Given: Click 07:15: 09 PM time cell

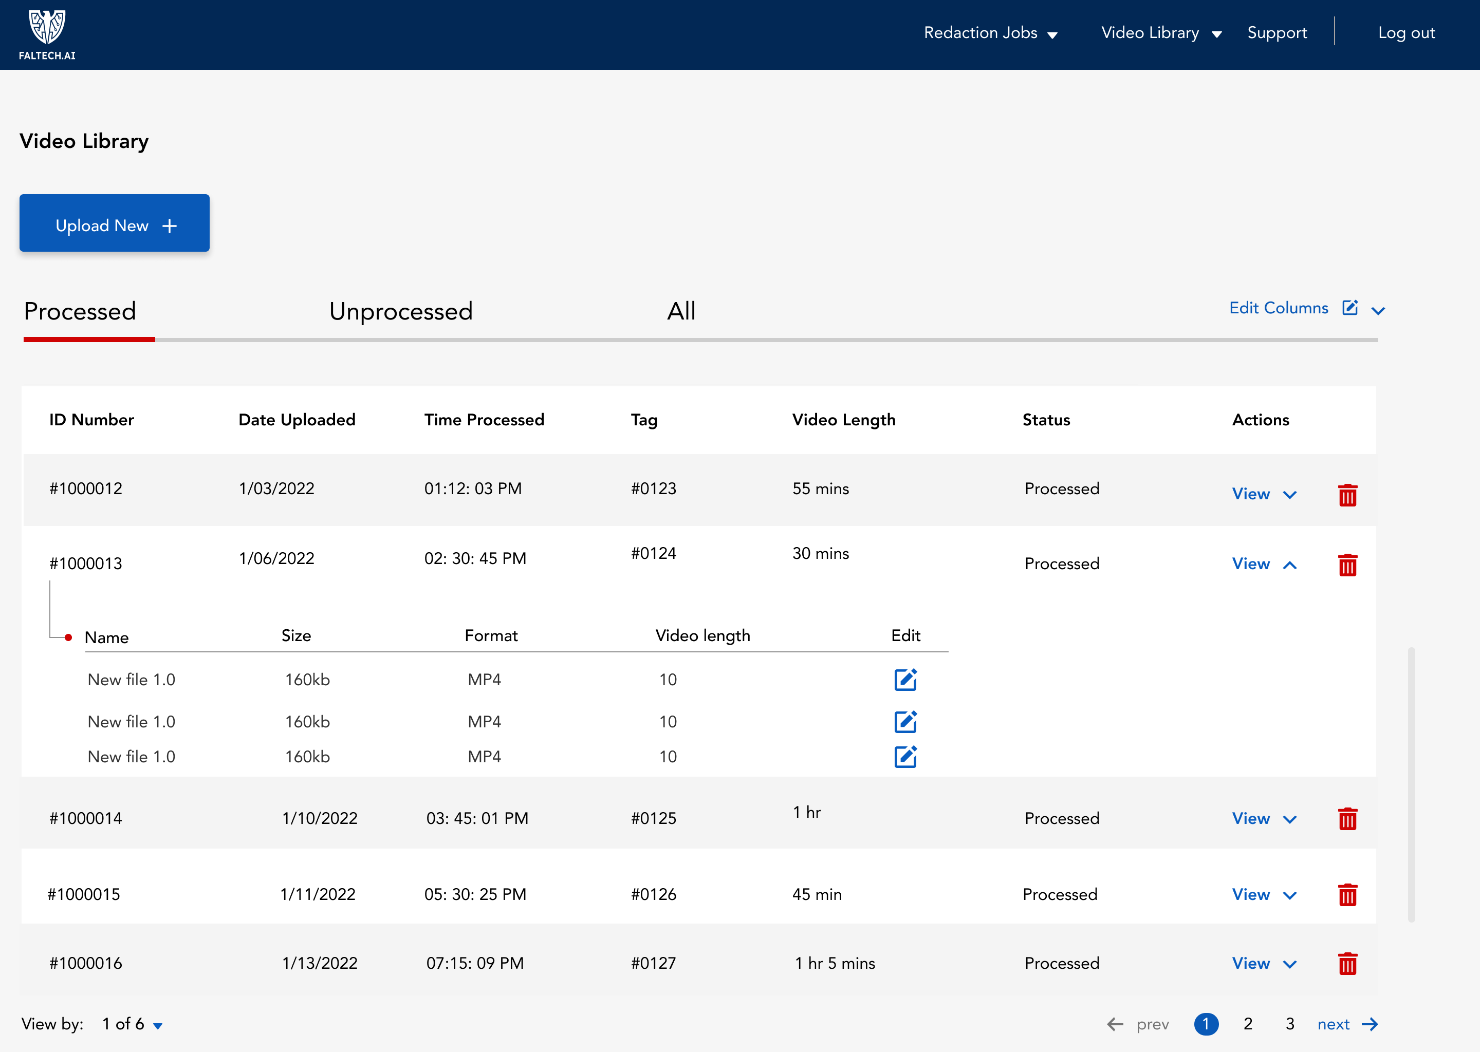Looking at the screenshot, I should point(475,963).
